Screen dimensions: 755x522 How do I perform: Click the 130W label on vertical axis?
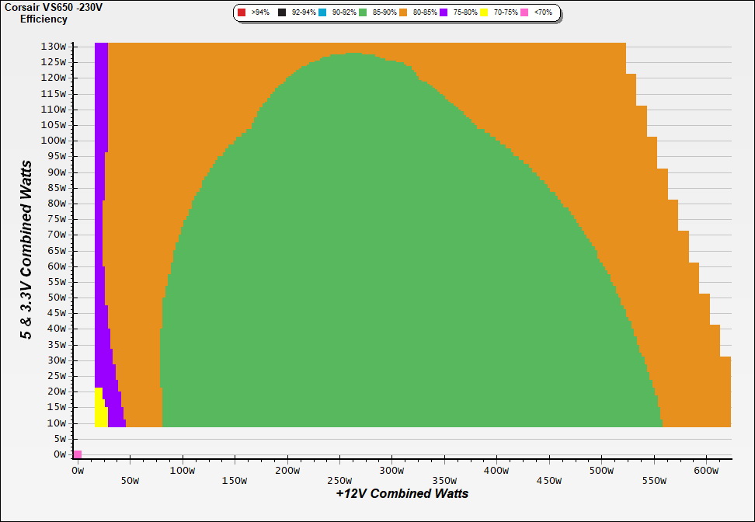pyautogui.click(x=54, y=46)
